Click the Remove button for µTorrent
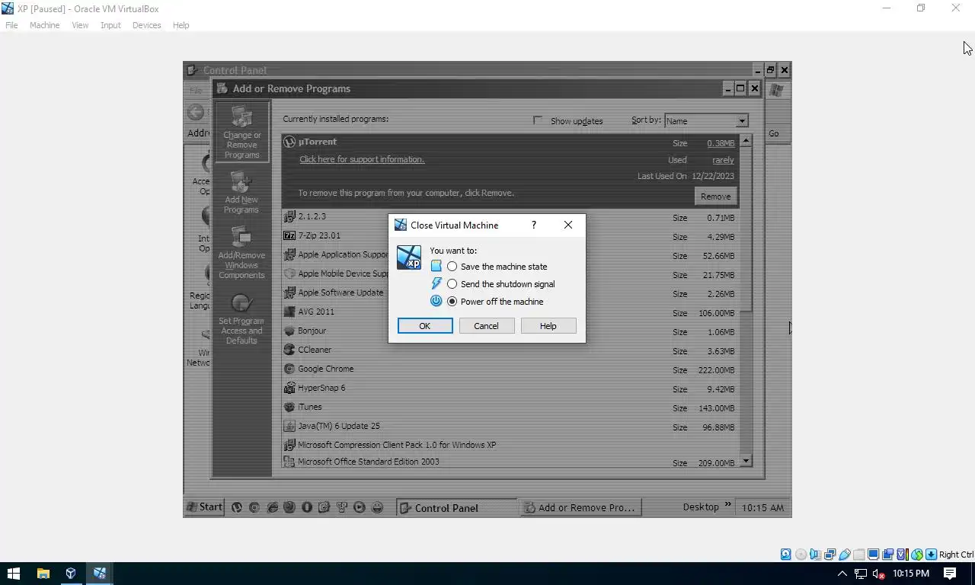 [x=715, y=197]
